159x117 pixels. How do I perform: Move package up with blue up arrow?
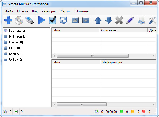pyautogui.click(x=98, y=20)
